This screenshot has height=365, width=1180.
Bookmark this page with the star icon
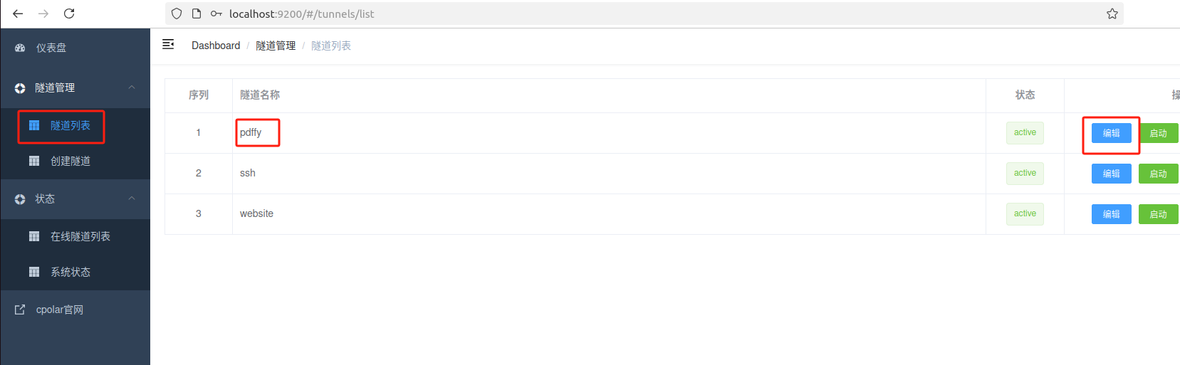point(1112,14)
